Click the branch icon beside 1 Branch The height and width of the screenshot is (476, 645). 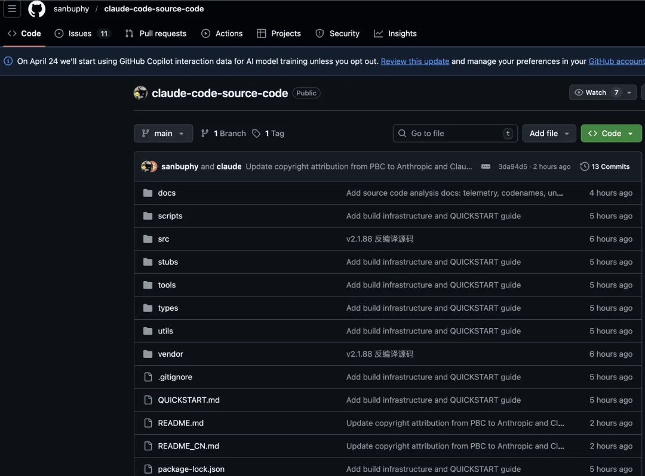point(204,134)
